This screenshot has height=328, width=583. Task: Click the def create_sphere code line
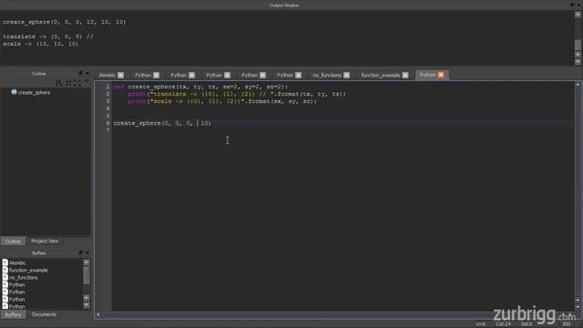pos(200,87)
